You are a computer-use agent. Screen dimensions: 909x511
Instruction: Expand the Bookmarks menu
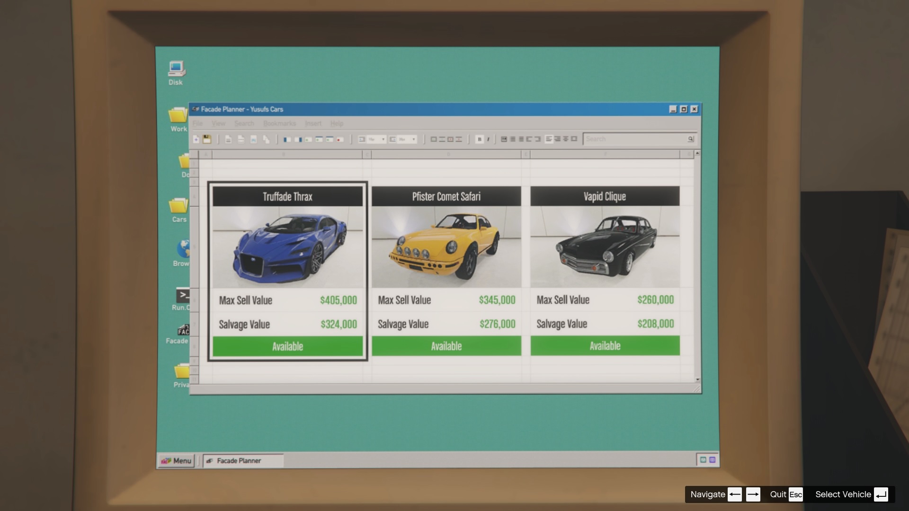[280, 123]
